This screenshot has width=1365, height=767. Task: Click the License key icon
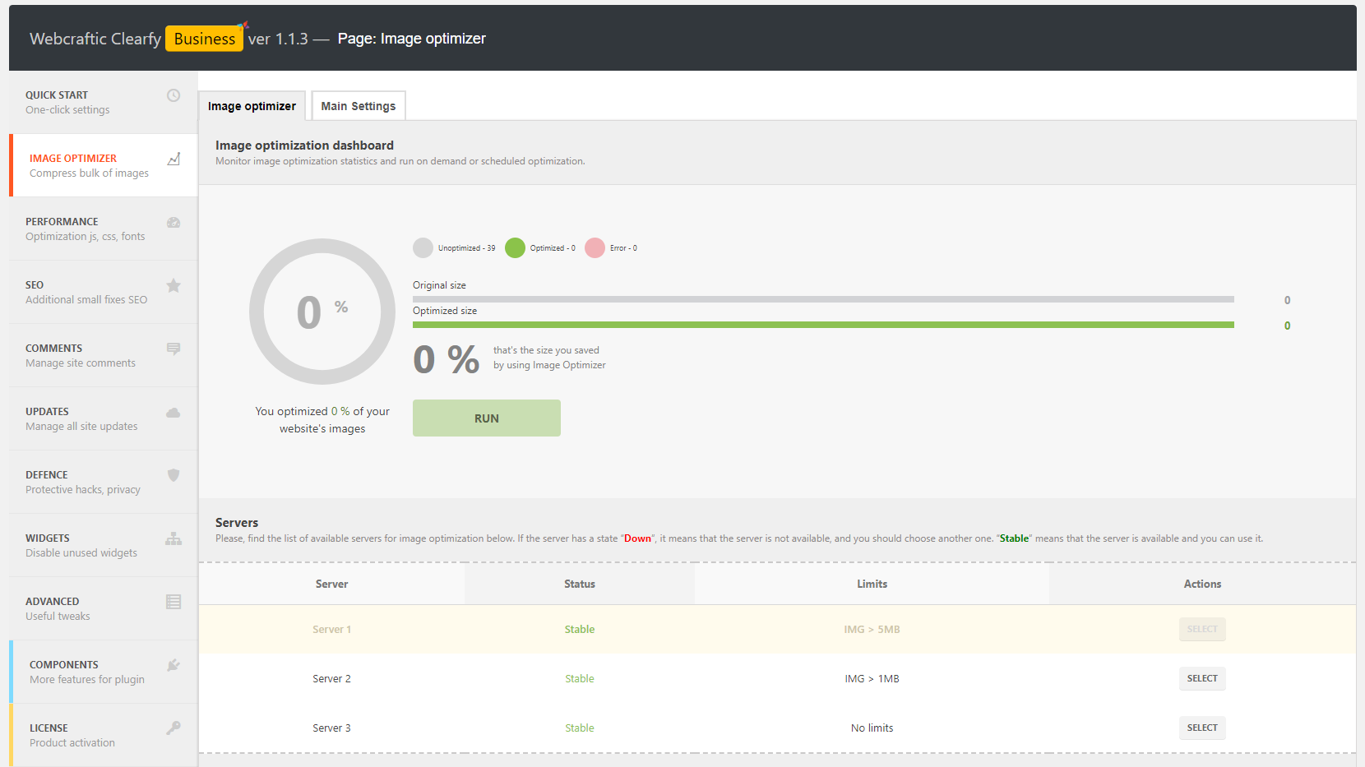[174, 728]
